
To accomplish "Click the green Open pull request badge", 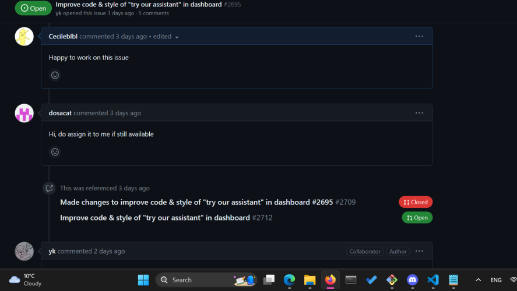I will 417,218.
